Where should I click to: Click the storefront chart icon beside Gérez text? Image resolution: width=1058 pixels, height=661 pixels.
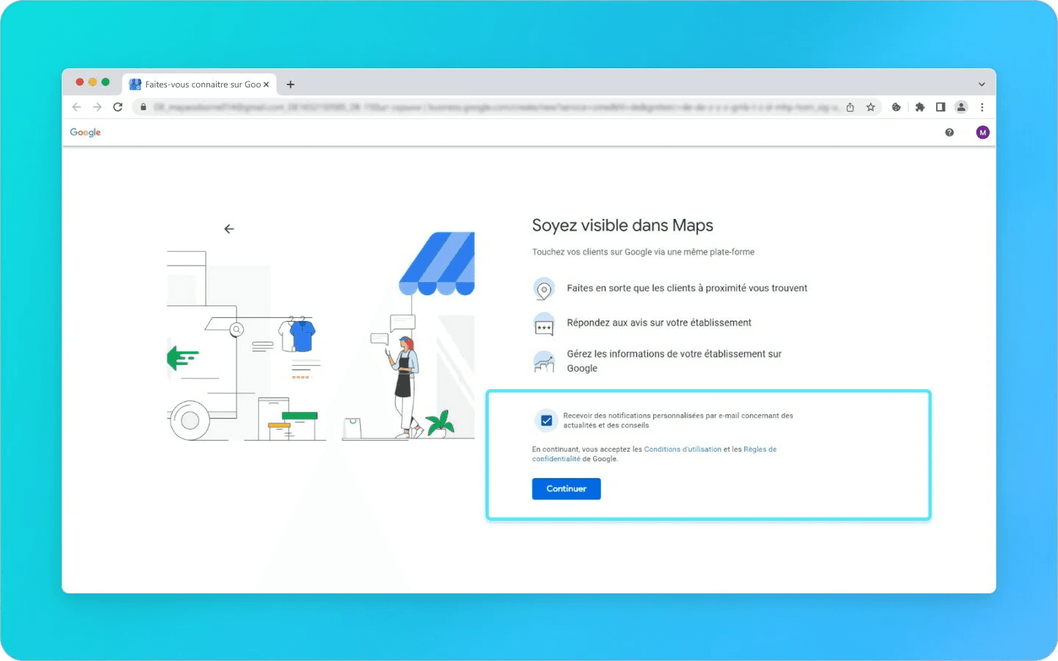[544, 361]
